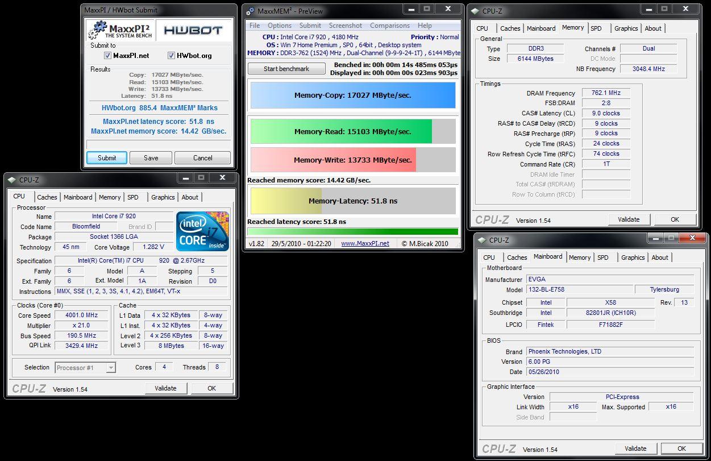Click the MaxxMEM² title bar app icon
Viewport: 711px width, 461px height.
(250, 11)
